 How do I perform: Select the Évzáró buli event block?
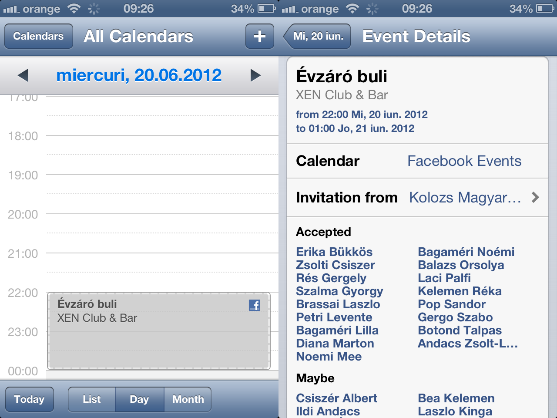tap(159, 331)
